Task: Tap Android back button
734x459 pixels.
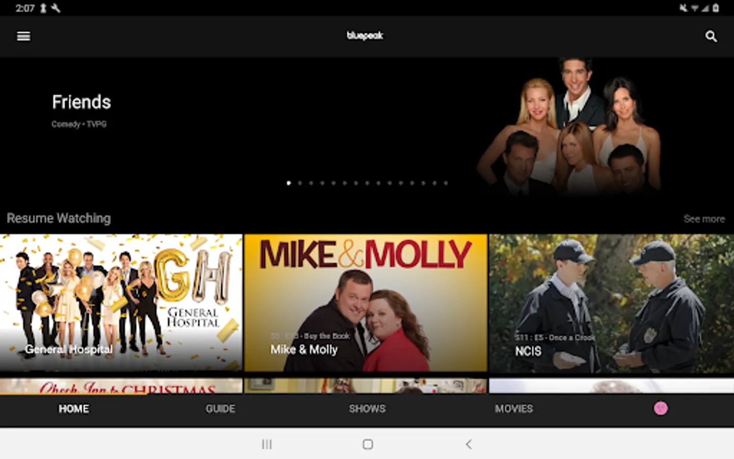Action: [468, 444]
